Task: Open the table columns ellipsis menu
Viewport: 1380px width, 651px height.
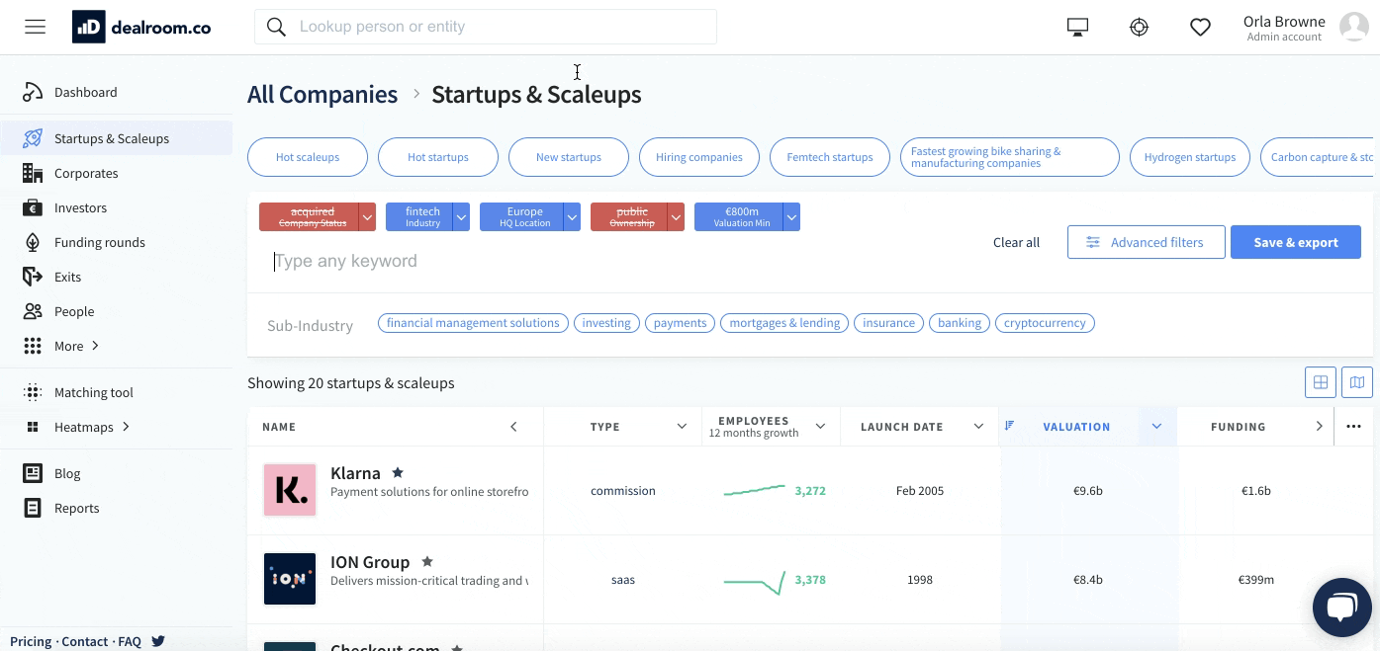Action: pyautogui.click(x=1353, y=427)
